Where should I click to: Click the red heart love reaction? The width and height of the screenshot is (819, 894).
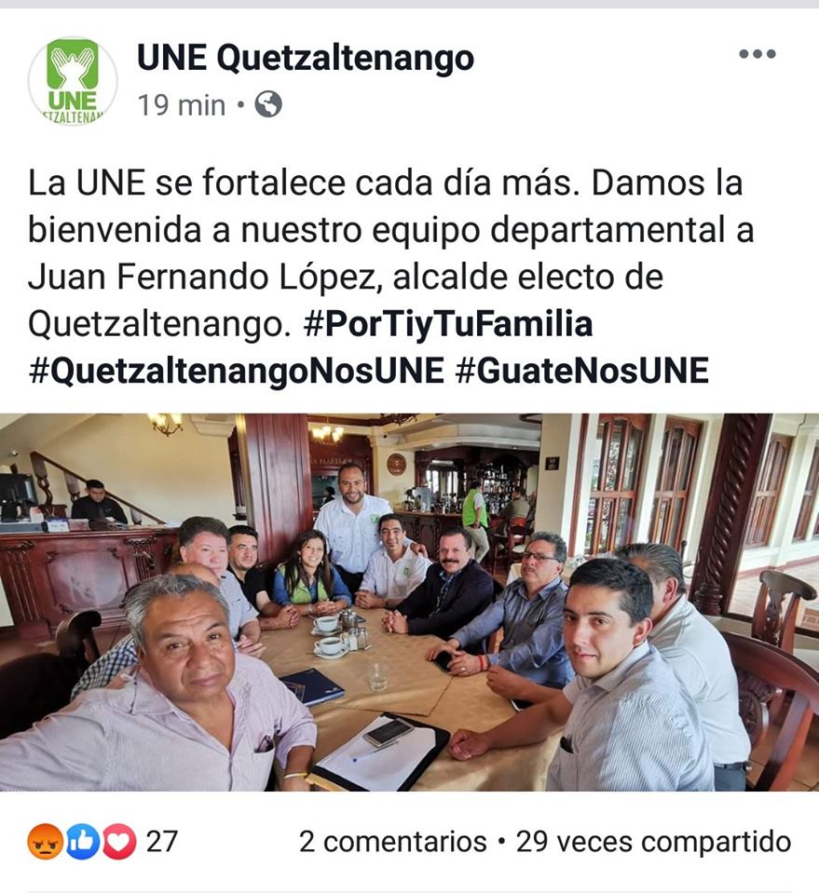[x=118, y=842]
